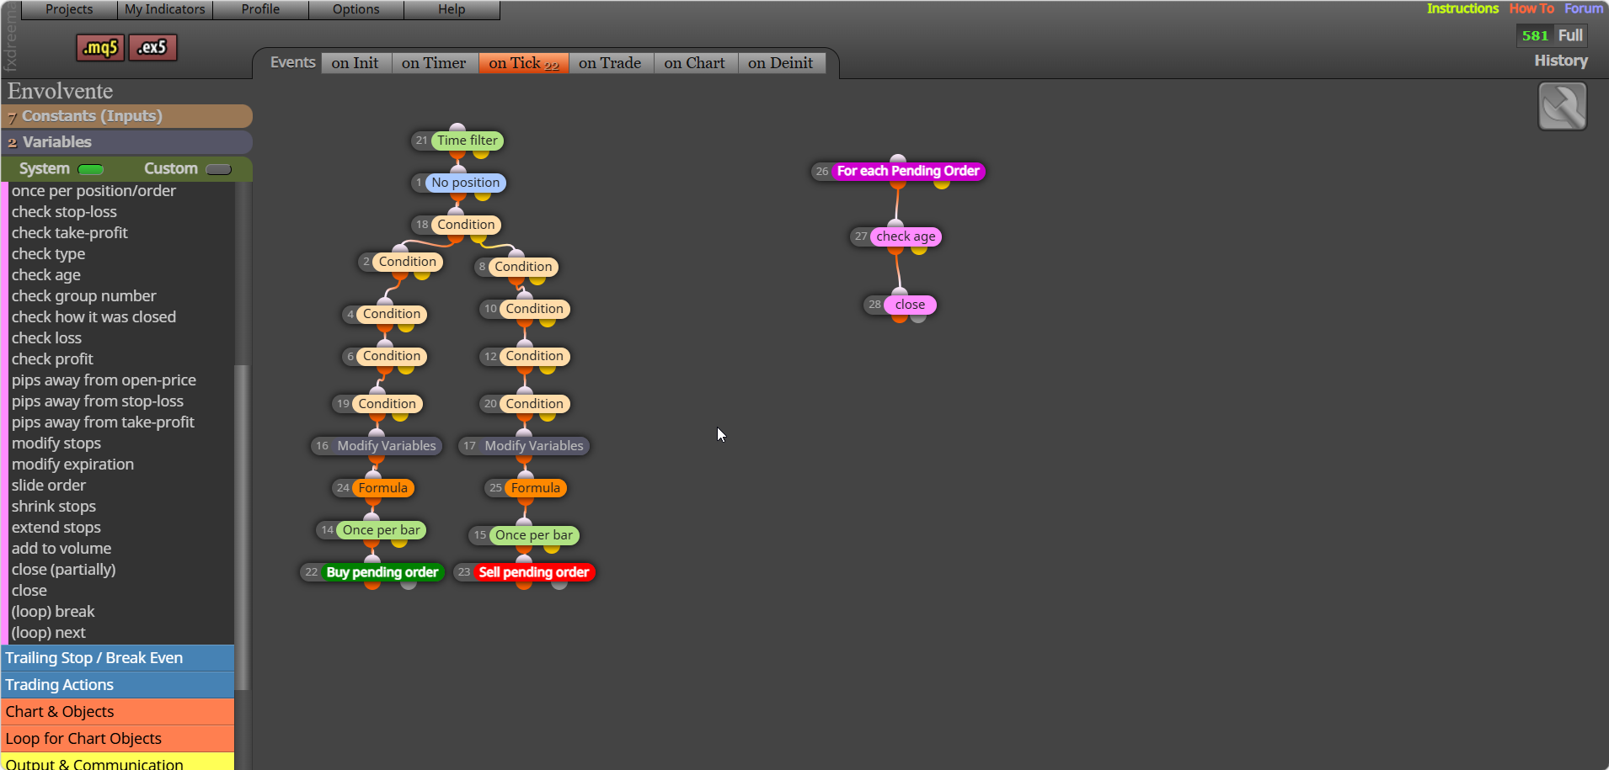The image size is (1609, 770).
Task: Open the My Indicators menu
Action: (165, 9)
